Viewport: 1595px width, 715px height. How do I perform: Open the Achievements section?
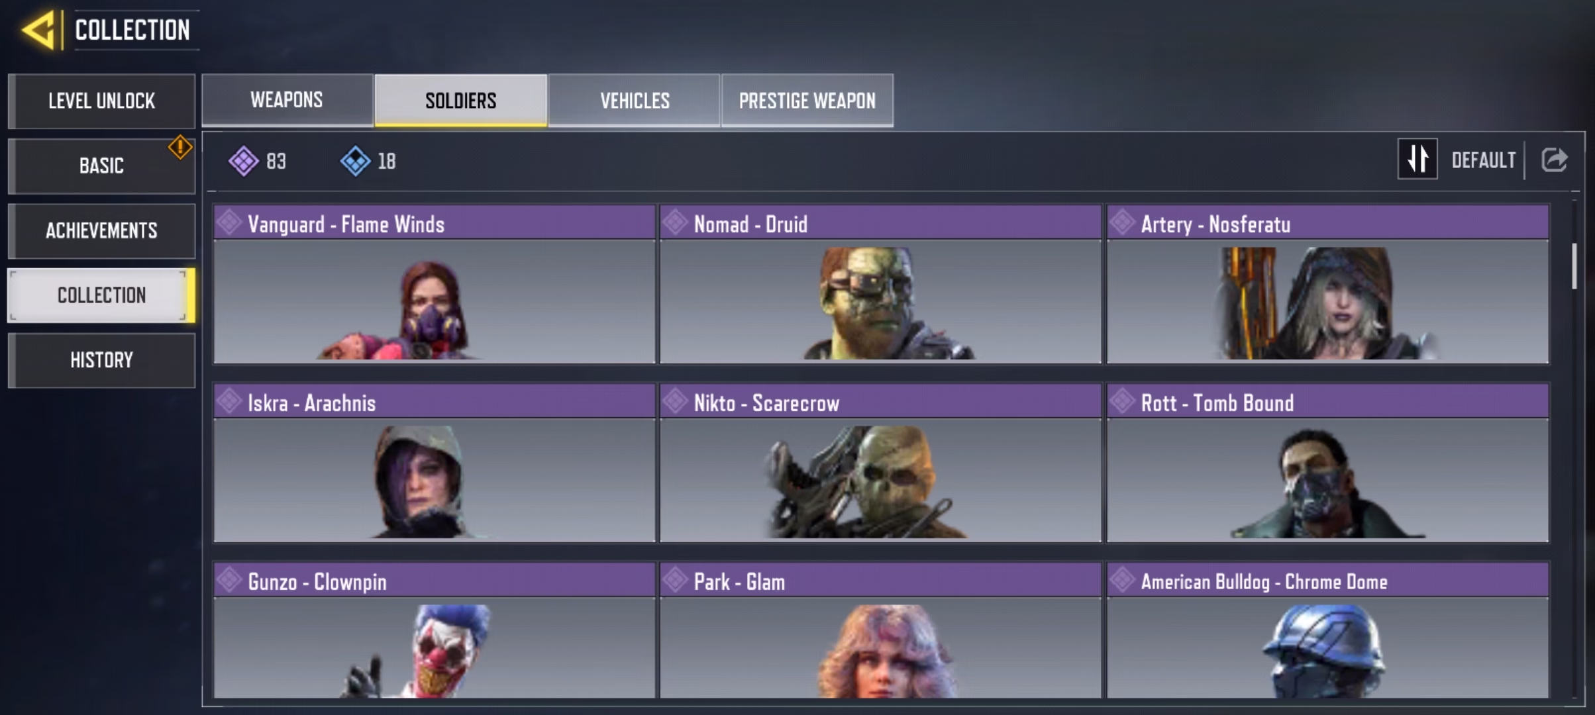101,230
